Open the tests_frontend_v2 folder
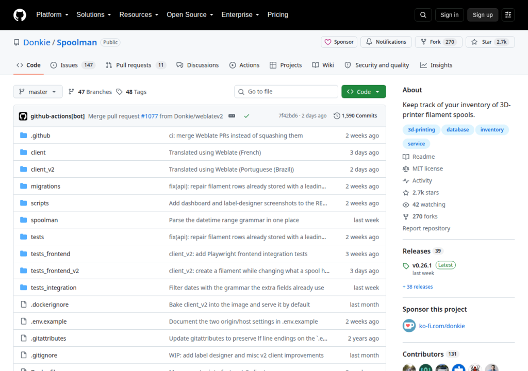The image size is (528, 371). [x=55, y=271]
